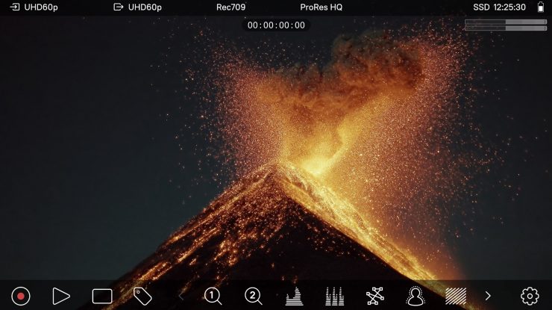Tap the SSD remaining time indicator

click(499, 7)
